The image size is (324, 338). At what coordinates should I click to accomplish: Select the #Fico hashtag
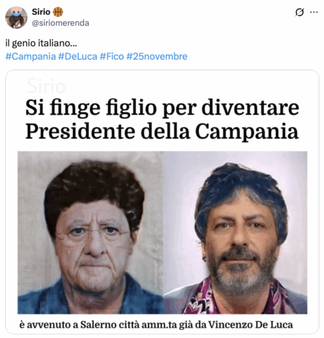coord(111,56)
